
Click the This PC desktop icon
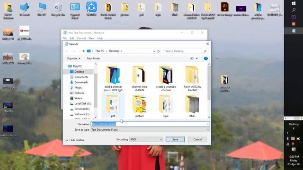click(42, 9)
